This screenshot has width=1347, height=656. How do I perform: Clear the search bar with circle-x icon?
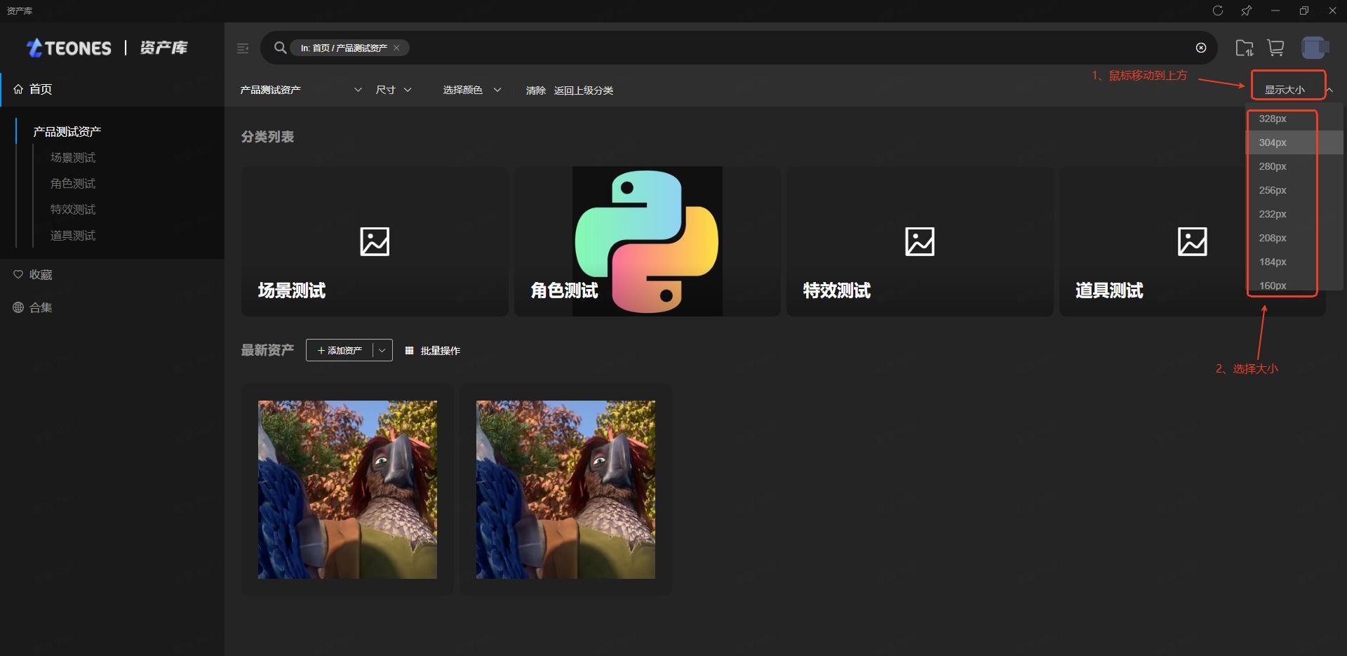tap(1200, 48)
